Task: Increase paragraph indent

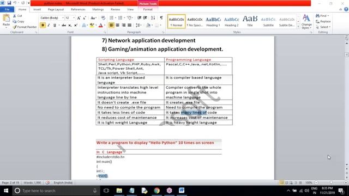Action: click(145, 18)
